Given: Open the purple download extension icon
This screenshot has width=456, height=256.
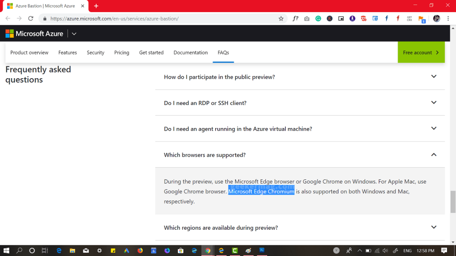Looking at the screenshot, I should (352, 19).
